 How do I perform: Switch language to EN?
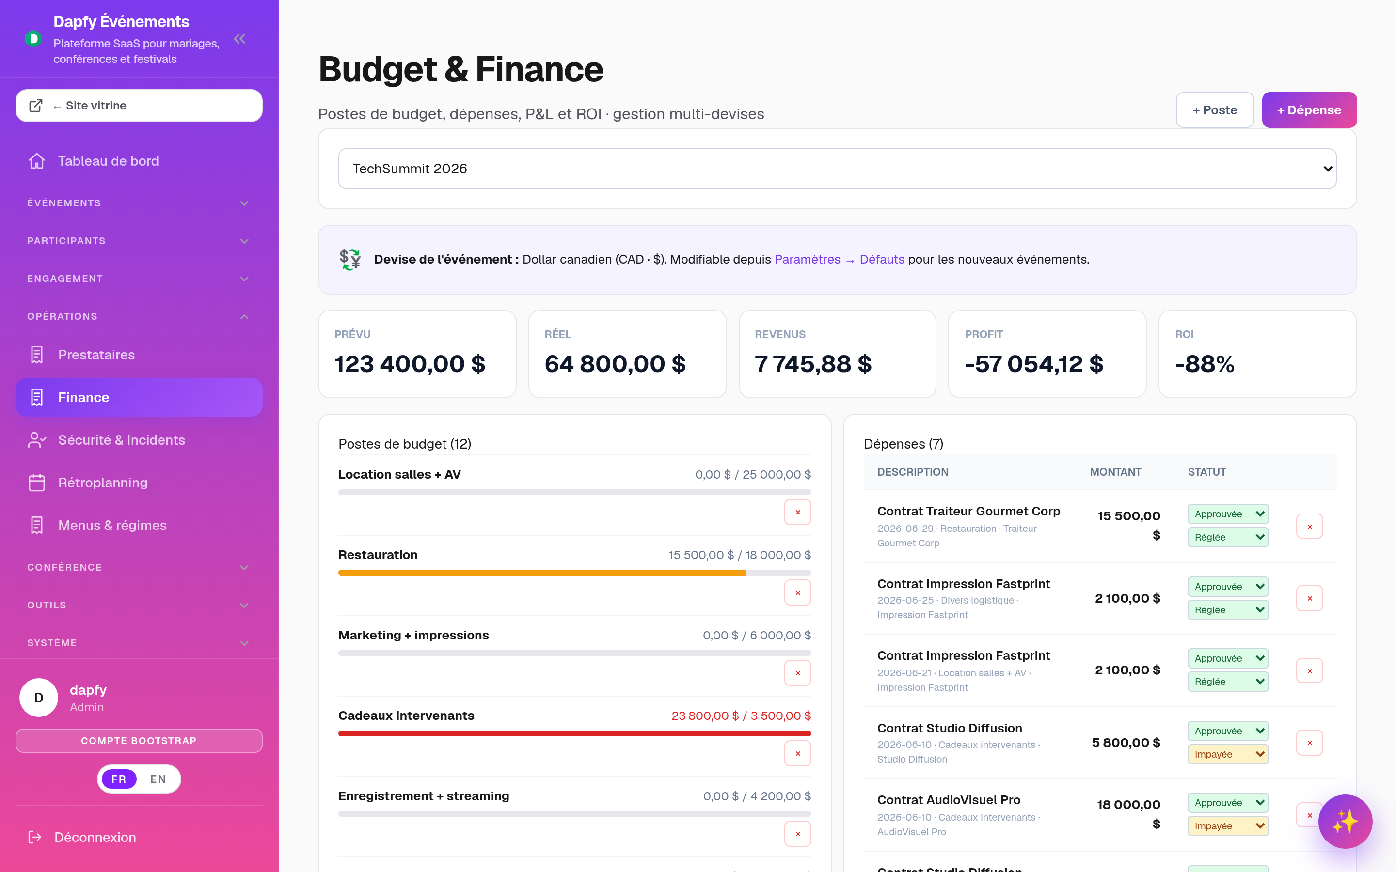point(158,779)
